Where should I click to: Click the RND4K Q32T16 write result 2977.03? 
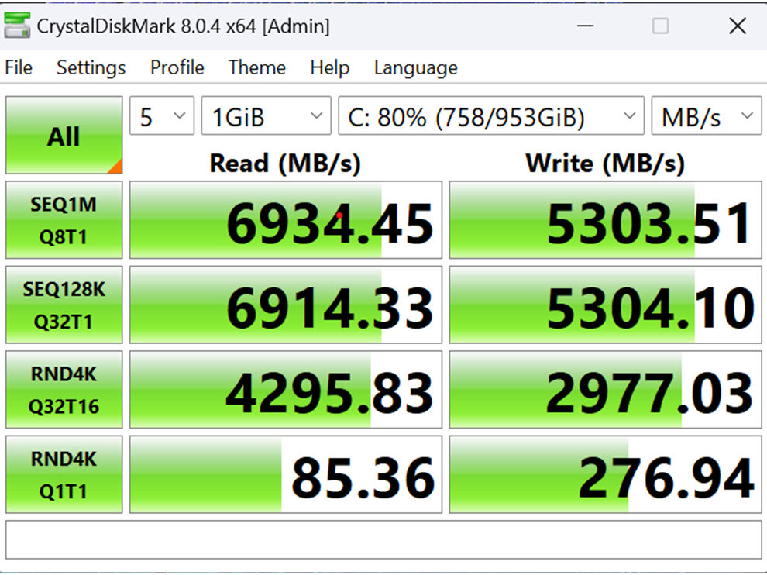(x=606, y=390)
